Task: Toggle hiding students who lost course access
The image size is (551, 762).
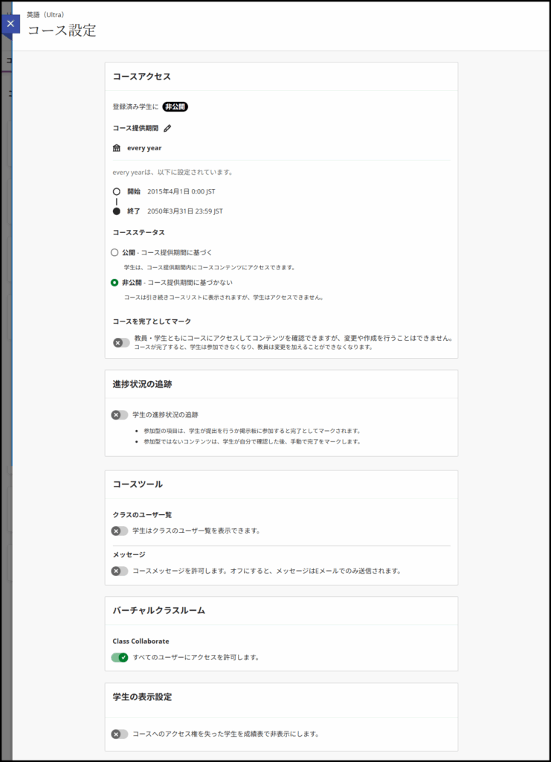Action: 120,734
